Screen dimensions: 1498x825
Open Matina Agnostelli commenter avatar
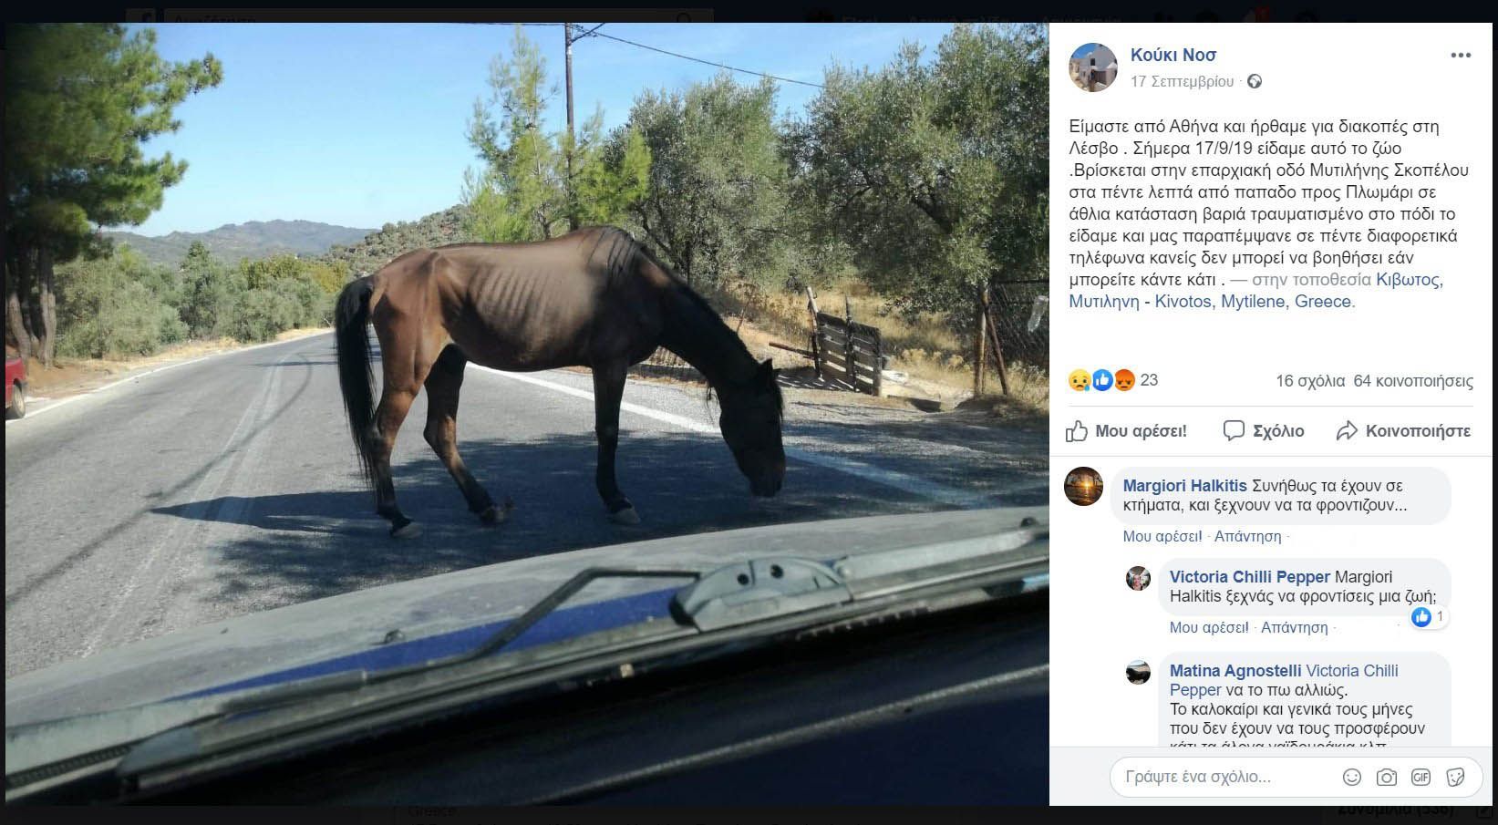[1138, 673]
